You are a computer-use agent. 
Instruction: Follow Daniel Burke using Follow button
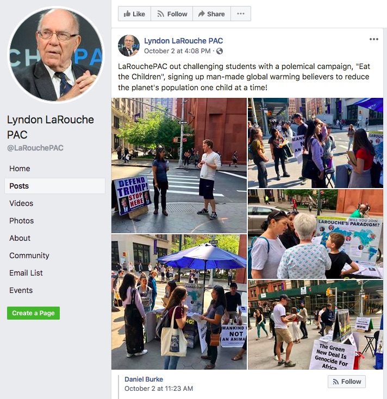coord(347,382)
